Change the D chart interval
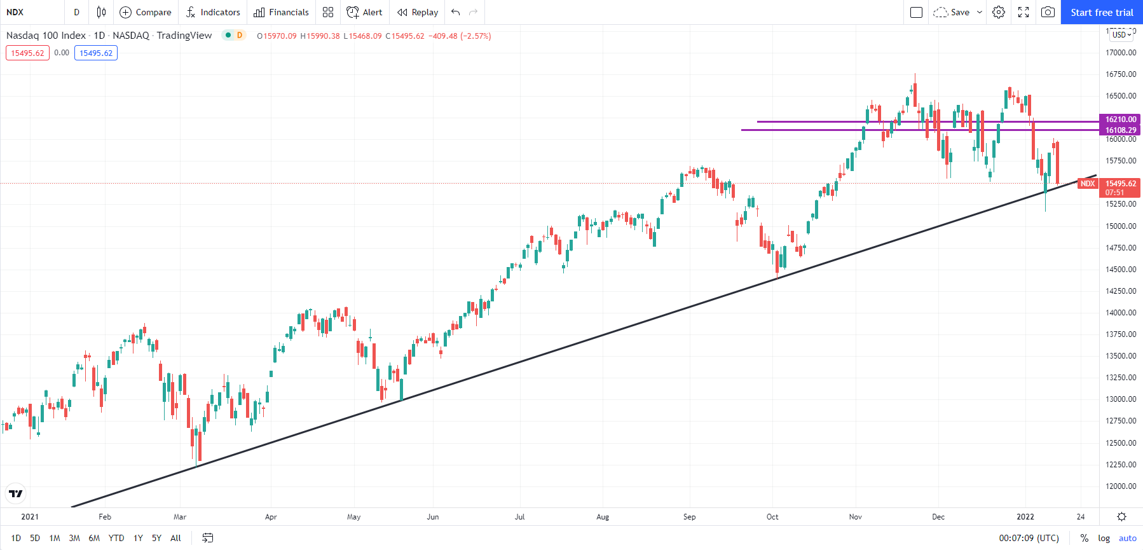 [x=77, y=12]
